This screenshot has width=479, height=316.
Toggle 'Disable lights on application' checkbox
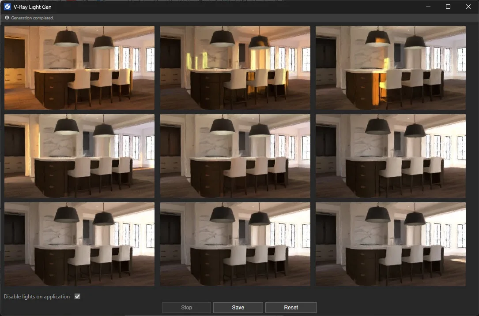click(77, 296)
